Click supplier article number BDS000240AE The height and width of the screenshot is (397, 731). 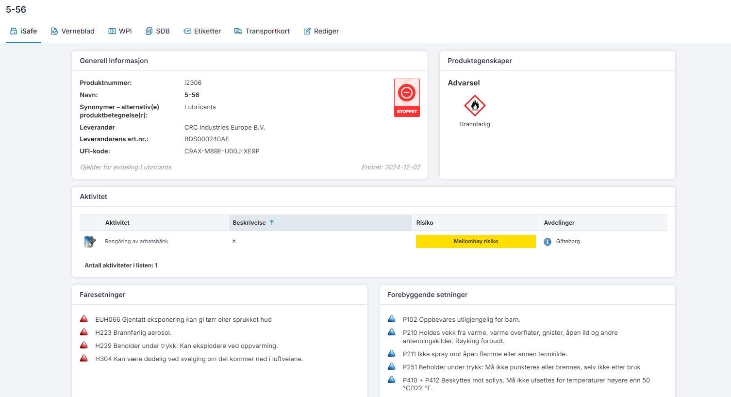coord(207,139)
